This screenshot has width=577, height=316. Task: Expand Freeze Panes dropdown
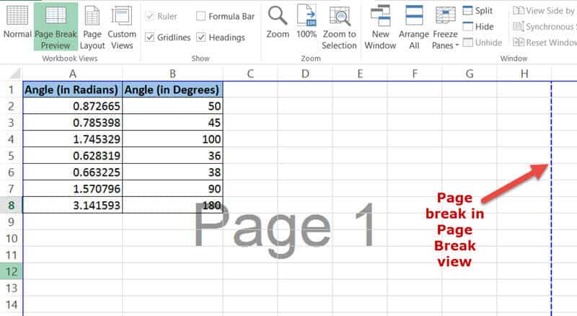pyautogui.click(x=445, y=27)
